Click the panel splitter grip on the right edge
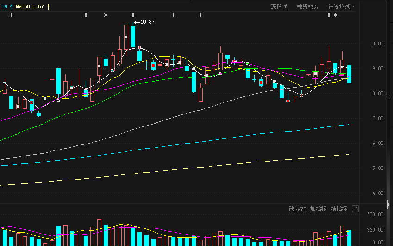The image size is (393, 246). 388,97
